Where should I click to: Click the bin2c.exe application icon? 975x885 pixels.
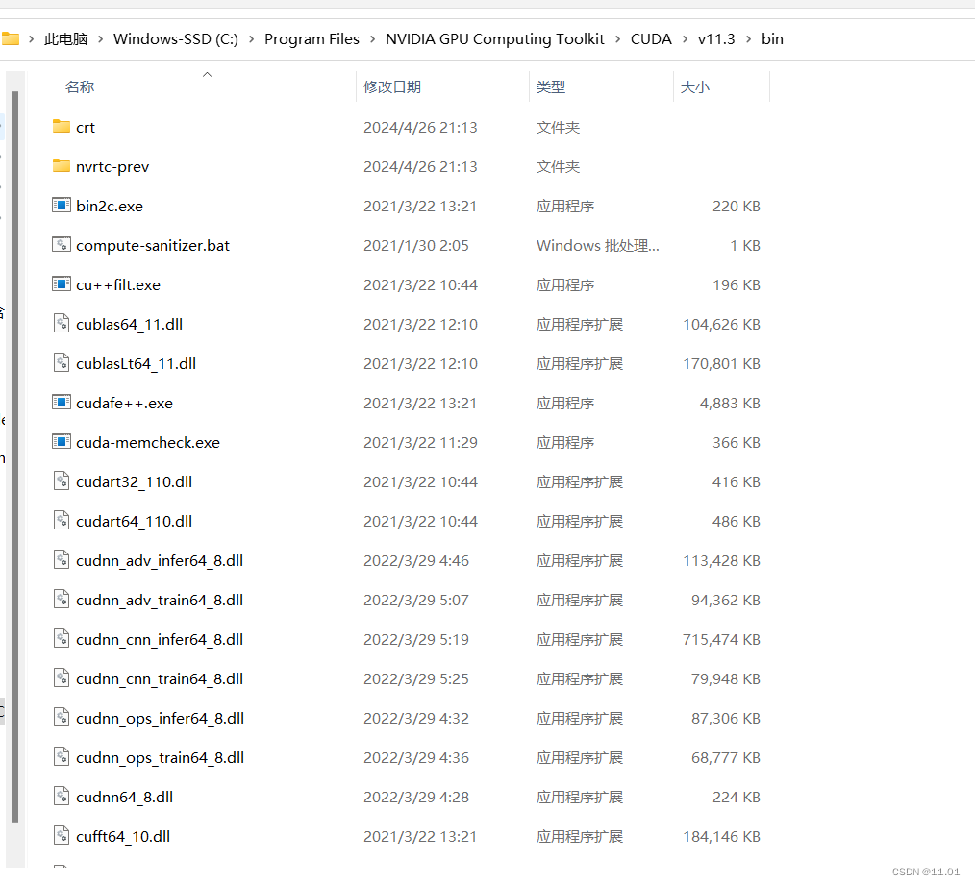click(61, 206)
